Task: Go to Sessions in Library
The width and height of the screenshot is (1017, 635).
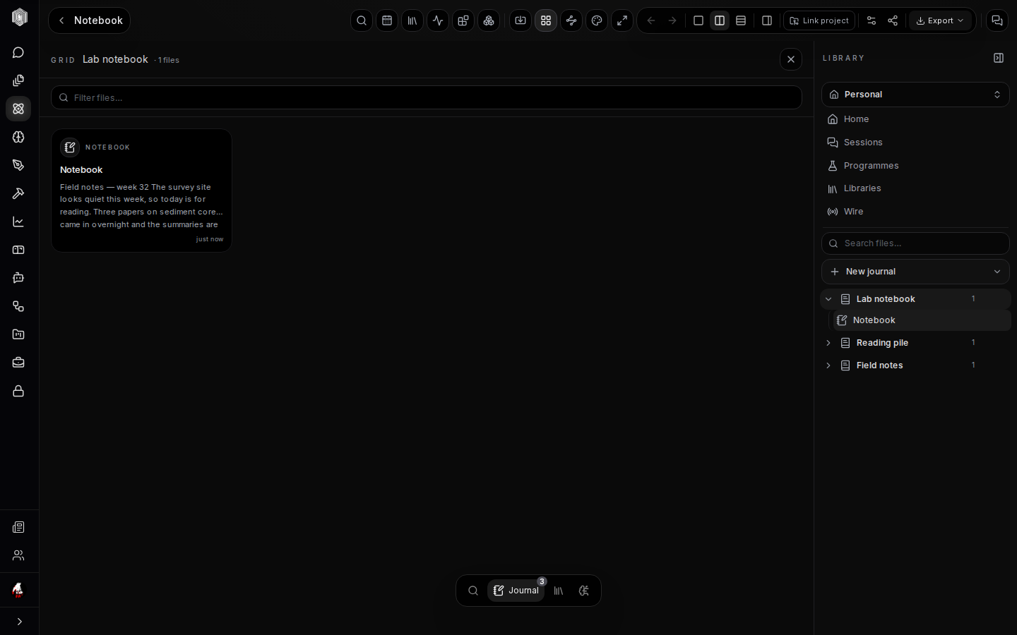Action: 915,143
